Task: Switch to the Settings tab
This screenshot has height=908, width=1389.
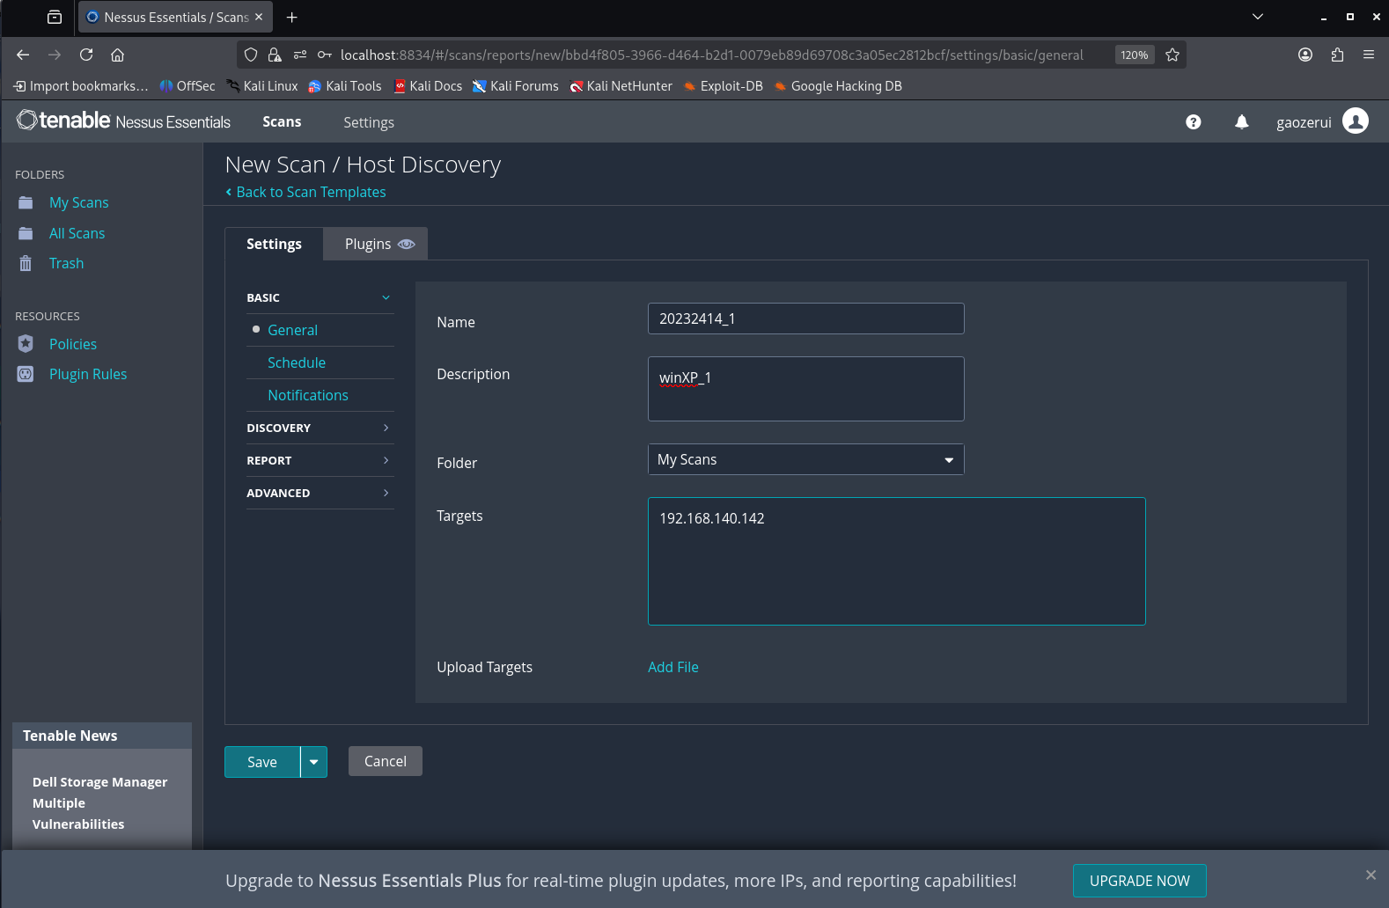Action: click(274, 244)
